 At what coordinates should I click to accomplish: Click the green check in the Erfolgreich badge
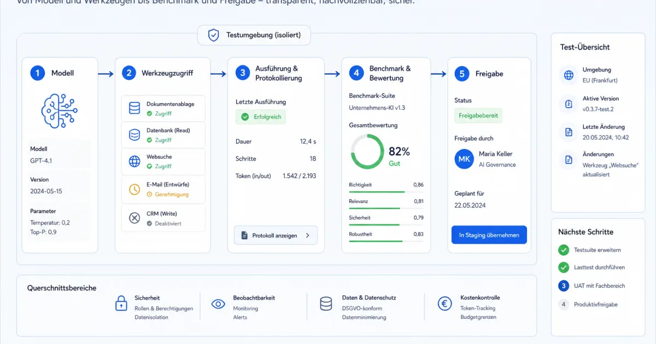pos(245,117)
